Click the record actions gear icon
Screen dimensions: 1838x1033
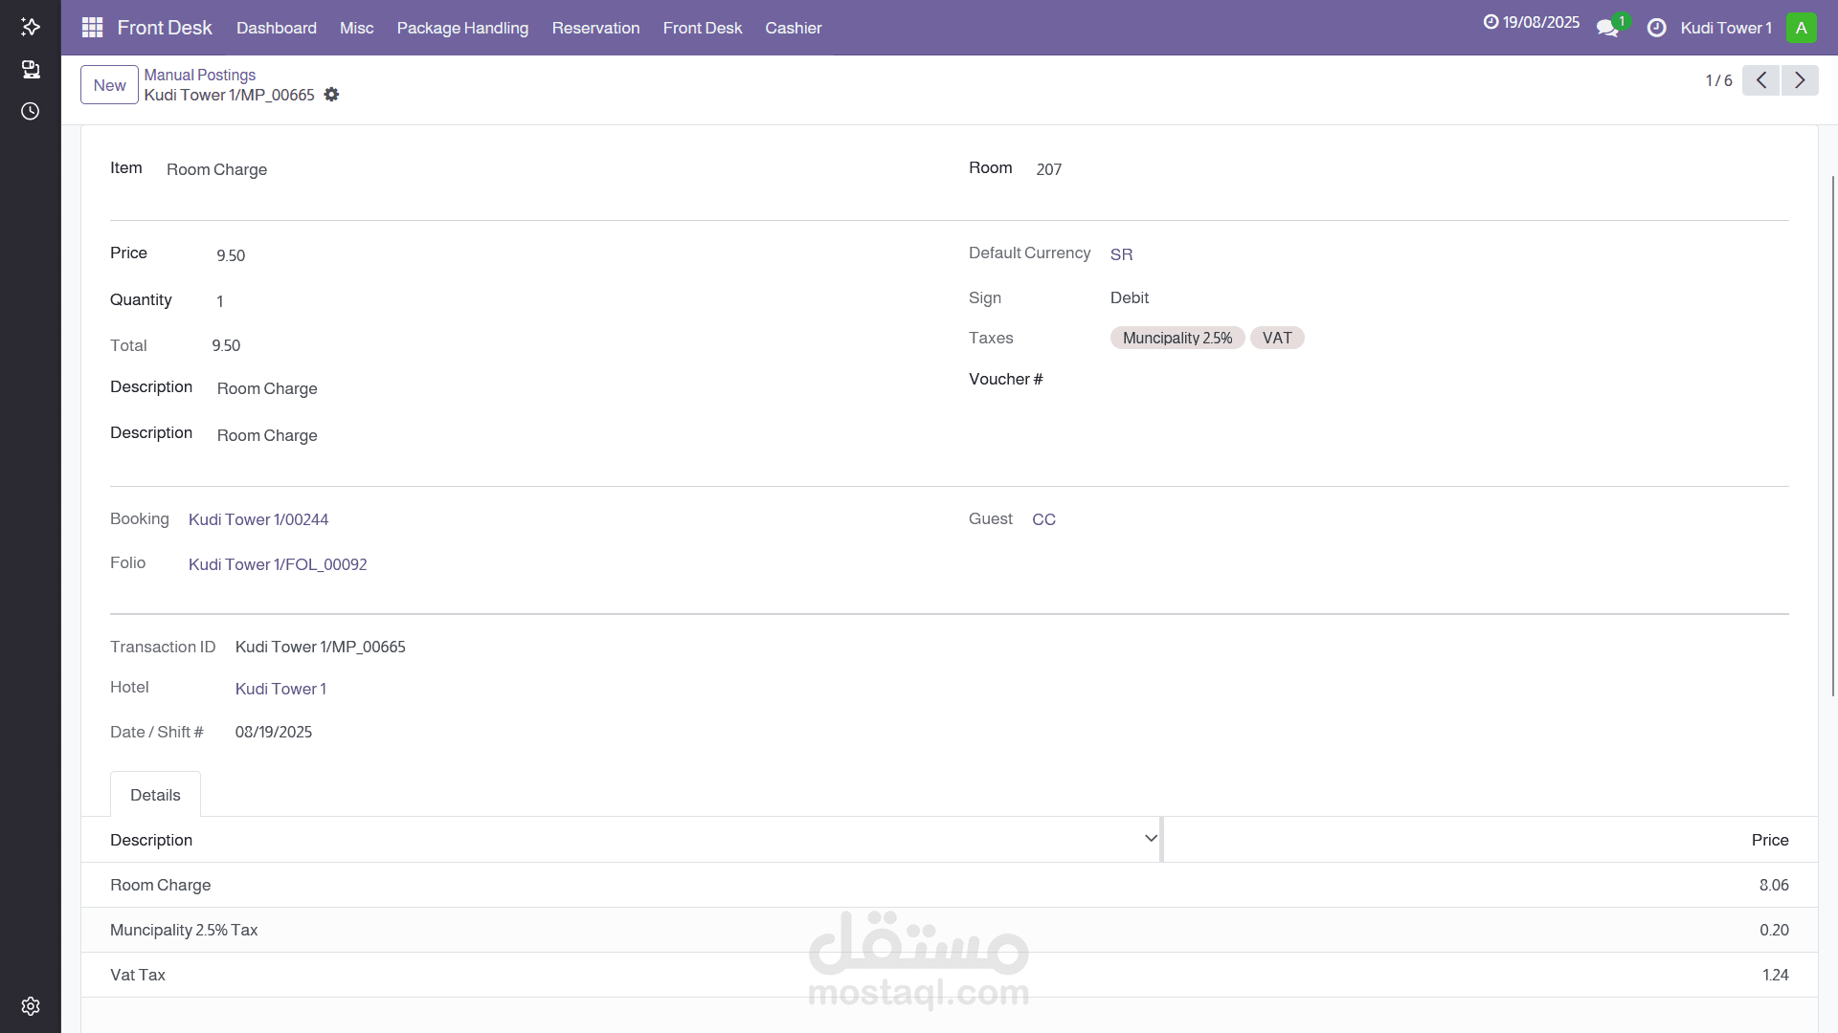click(x=331, y=95)
